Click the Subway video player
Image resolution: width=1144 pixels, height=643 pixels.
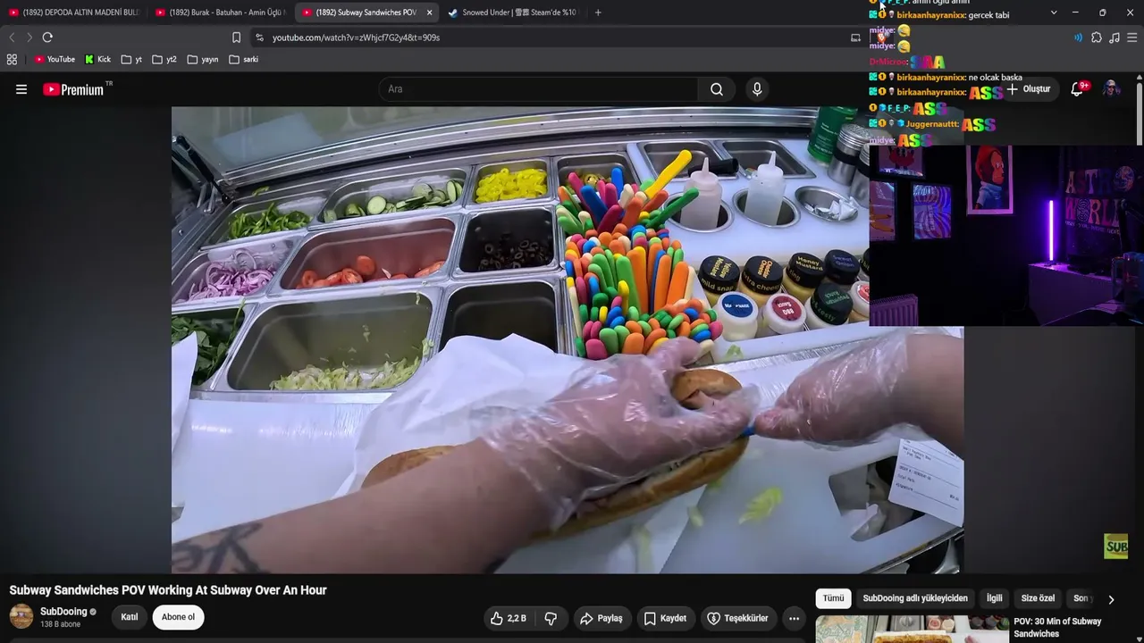568,339
